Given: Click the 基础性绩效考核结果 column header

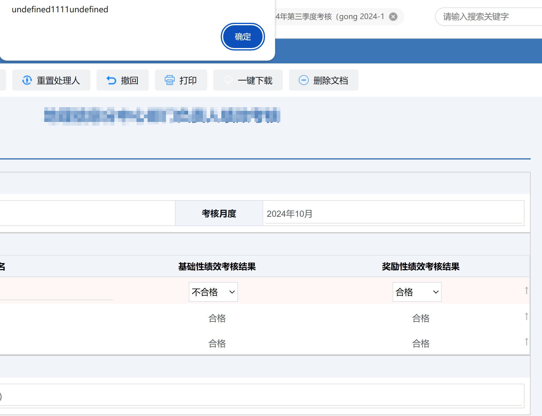Looking at the screenshot, I should pos(217,266).
